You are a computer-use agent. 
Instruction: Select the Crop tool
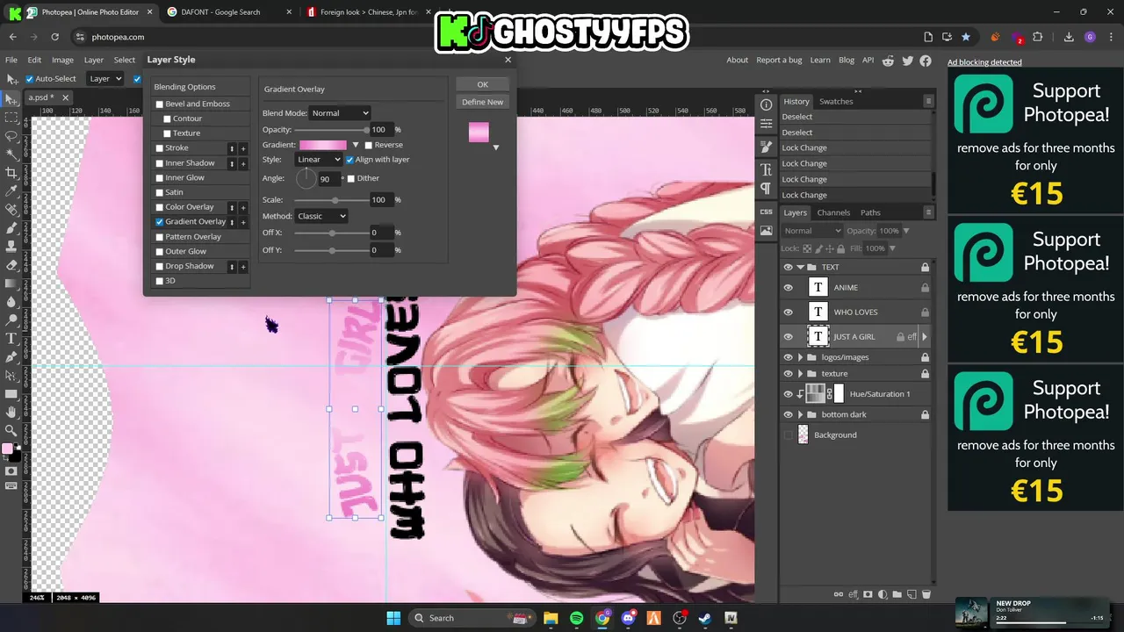pos(11,172)
